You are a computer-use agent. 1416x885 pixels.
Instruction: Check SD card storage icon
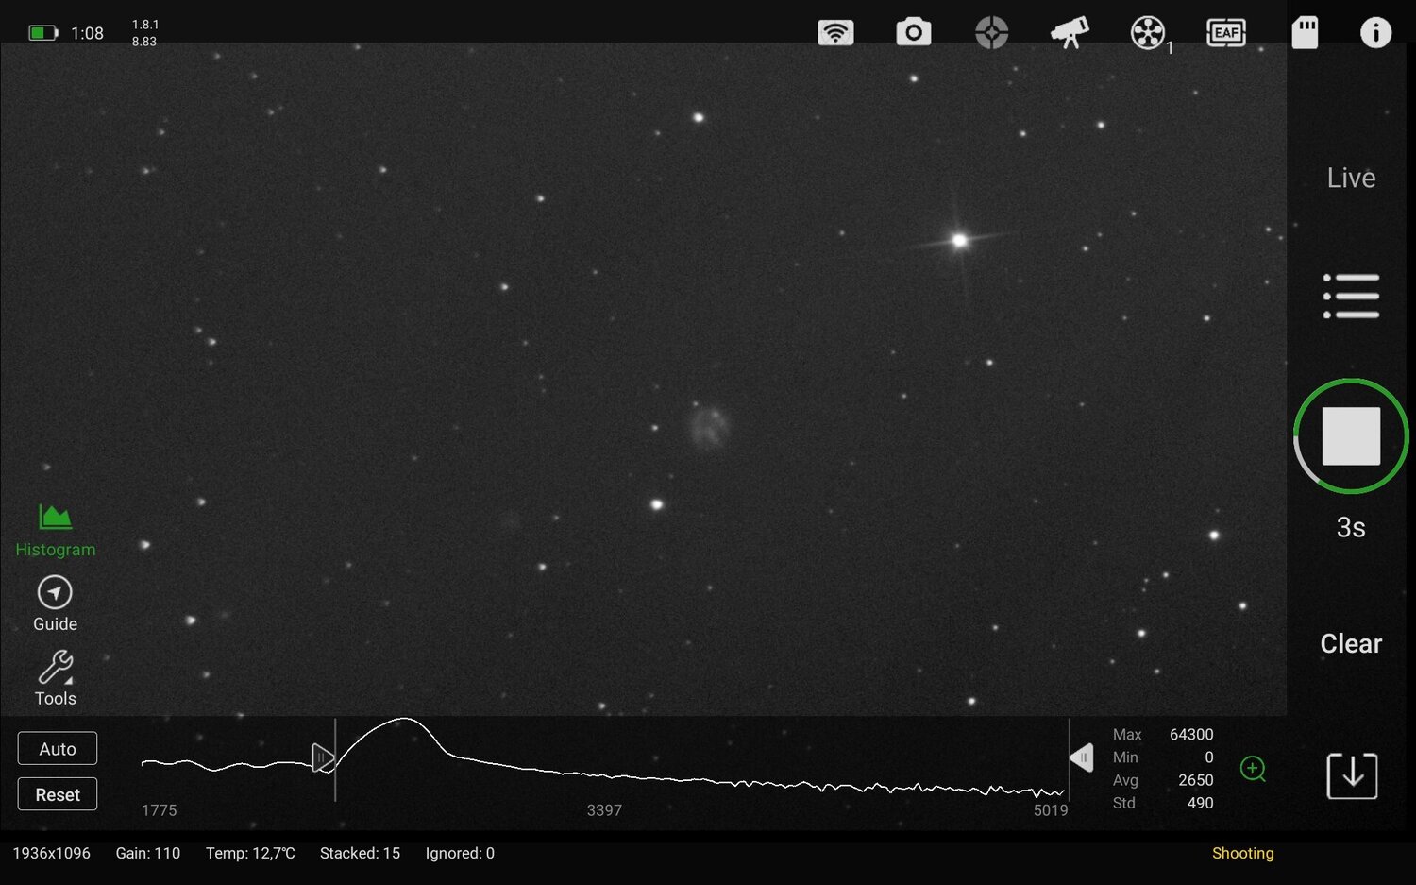coord(1305,32)
